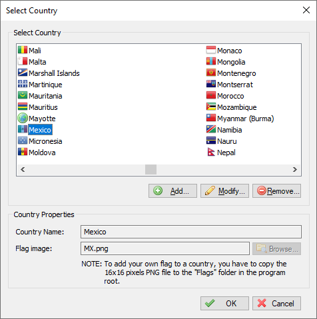Click the Mauritius flag icon

23,107
